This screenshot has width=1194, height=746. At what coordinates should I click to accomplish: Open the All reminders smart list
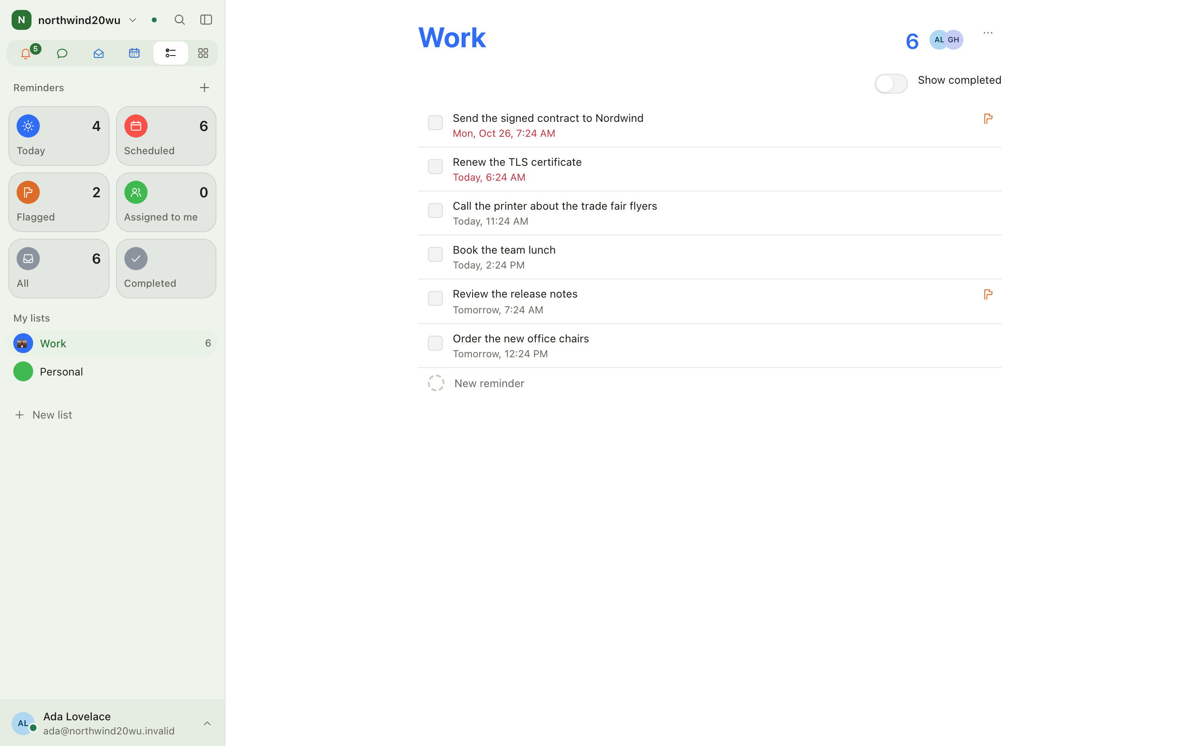[x=59, y=269]
